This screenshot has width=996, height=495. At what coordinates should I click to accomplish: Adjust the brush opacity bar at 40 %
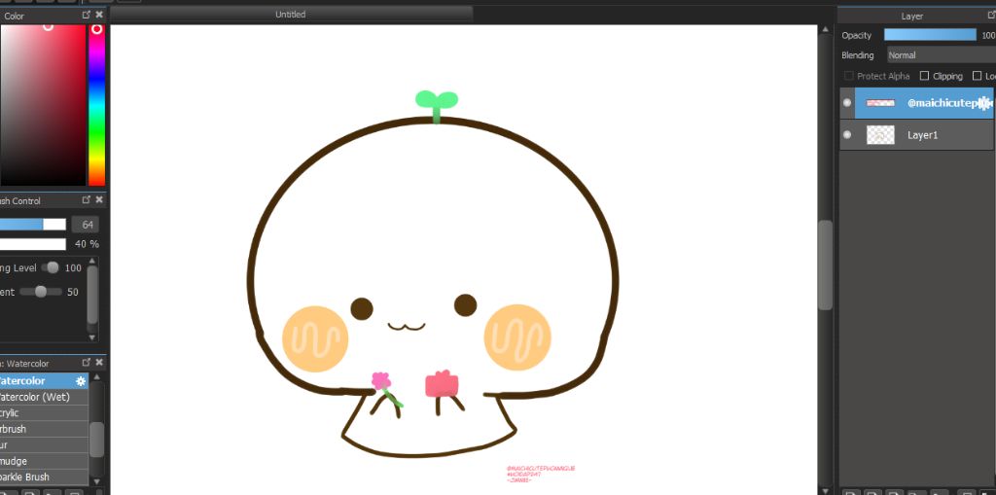[x=32, y=244]
